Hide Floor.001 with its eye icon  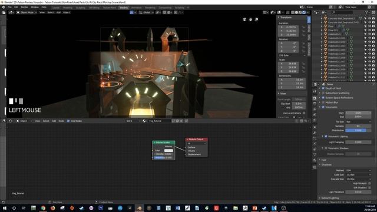369,30
